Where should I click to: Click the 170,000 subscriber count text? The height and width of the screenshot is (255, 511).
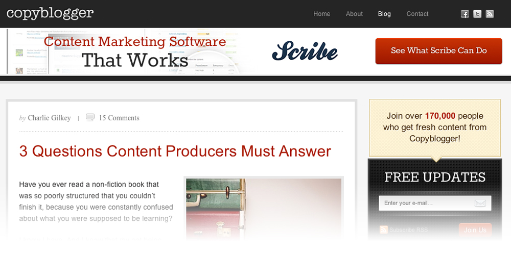point(440,116)
